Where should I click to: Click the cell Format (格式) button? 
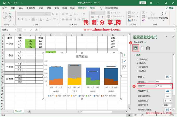click(133, 20)
